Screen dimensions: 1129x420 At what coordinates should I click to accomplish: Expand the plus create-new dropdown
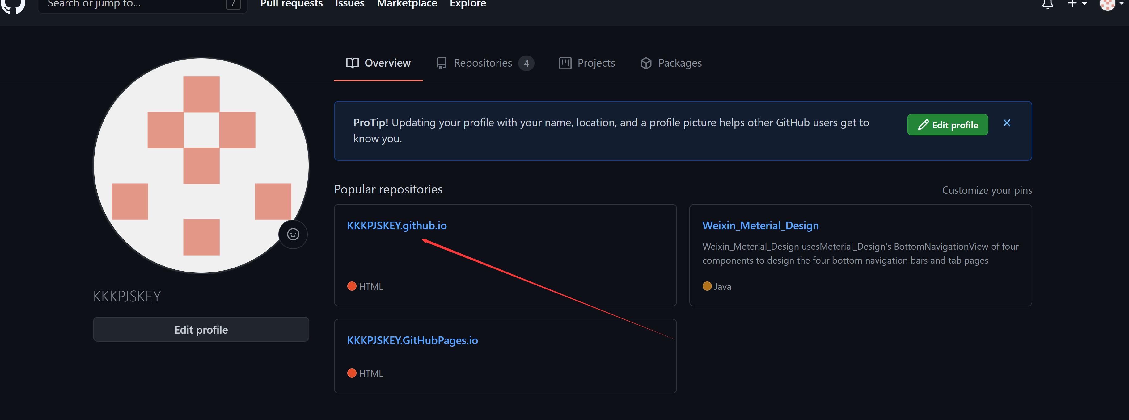[x=1077, y=4]
